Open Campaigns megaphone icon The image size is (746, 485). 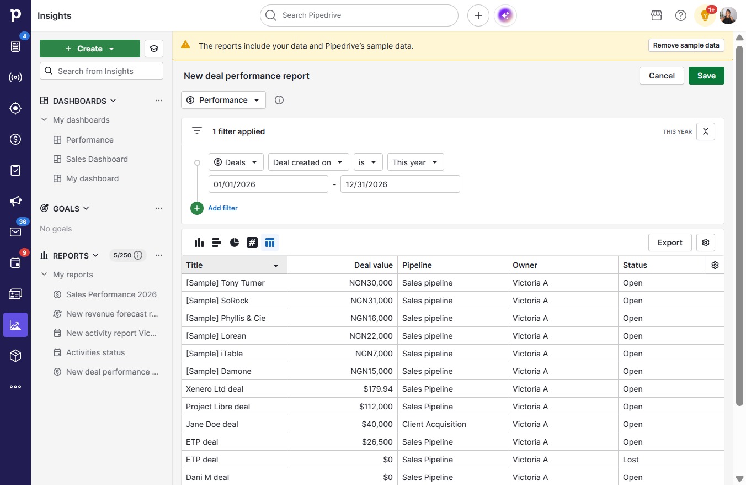pyautogui.click(x=15, y=201)
